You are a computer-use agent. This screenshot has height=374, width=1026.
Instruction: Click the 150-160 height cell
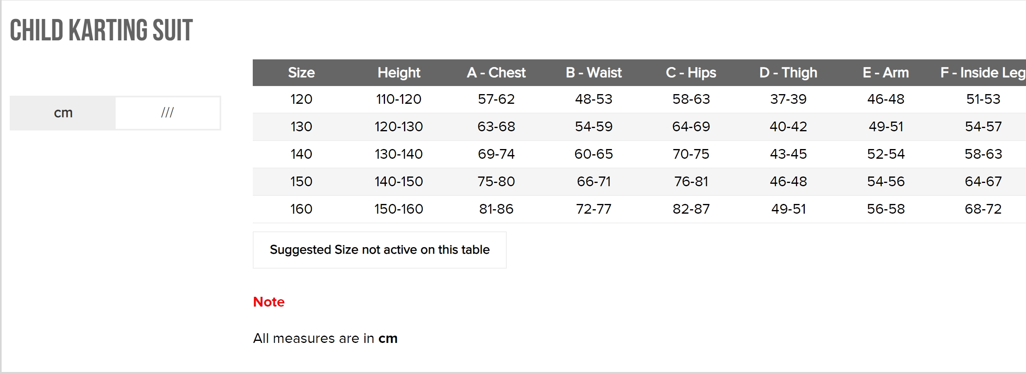[399, 209]
